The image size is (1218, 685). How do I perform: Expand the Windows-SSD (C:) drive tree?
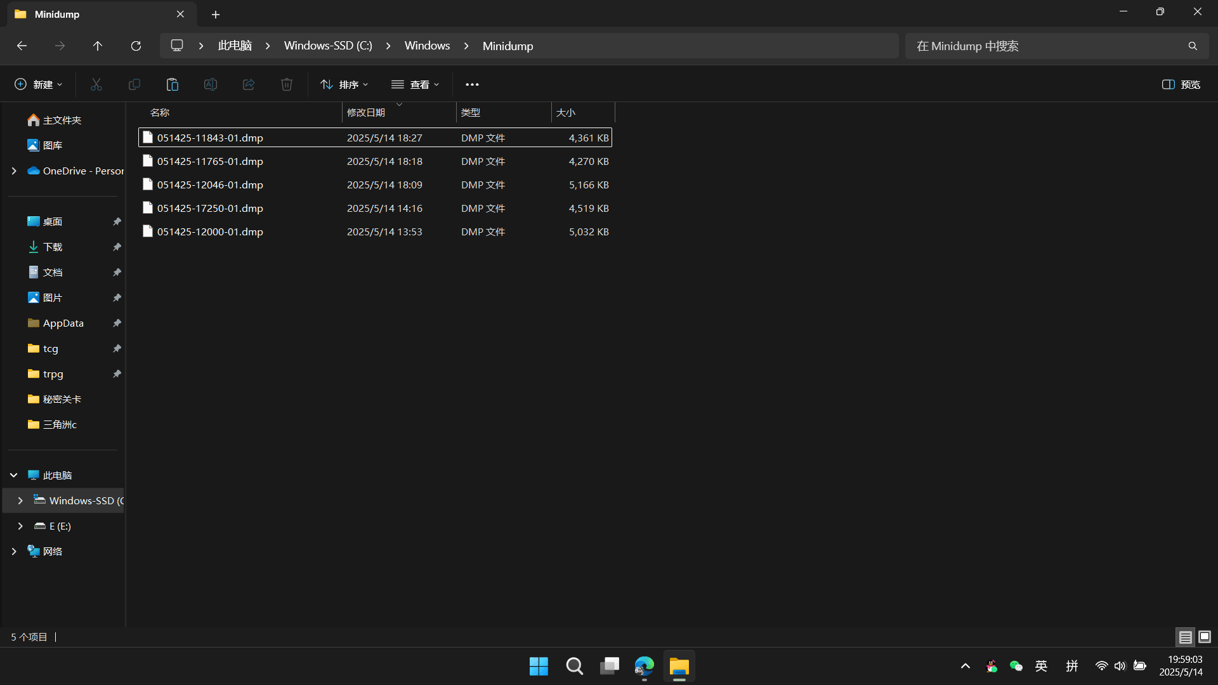coord(20,500)
